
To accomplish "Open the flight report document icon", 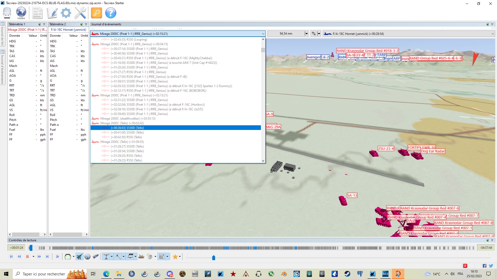I will [x=37, y=13].
